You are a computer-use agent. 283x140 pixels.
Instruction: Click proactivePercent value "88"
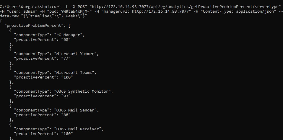click(66, 115)
